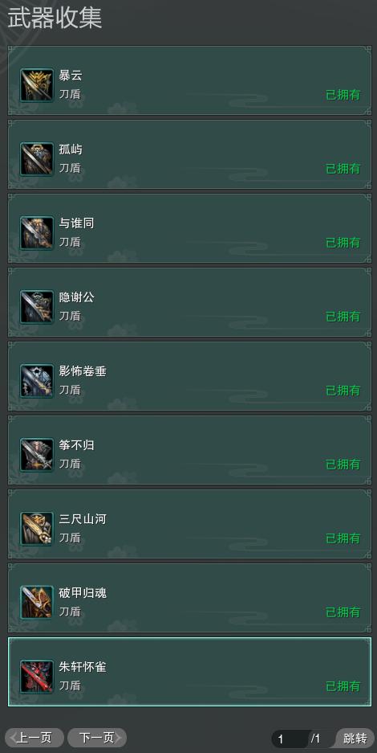Click the 武器收集 page title
Viewport: 377px width, 753px height.
(55, 18)
